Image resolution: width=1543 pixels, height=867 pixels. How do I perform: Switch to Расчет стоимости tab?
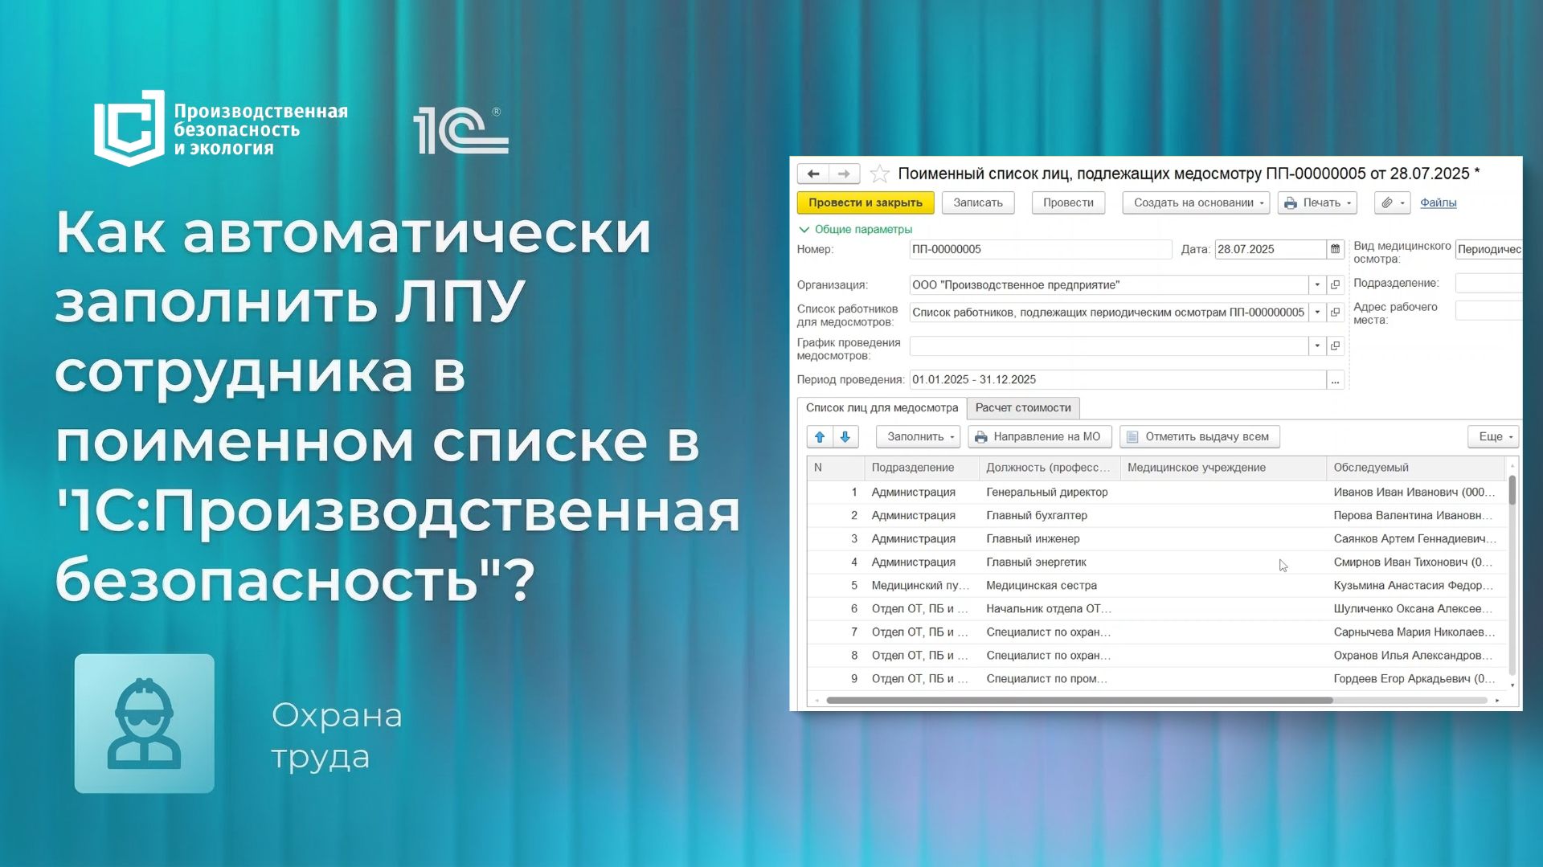[x=1023, y=408]
